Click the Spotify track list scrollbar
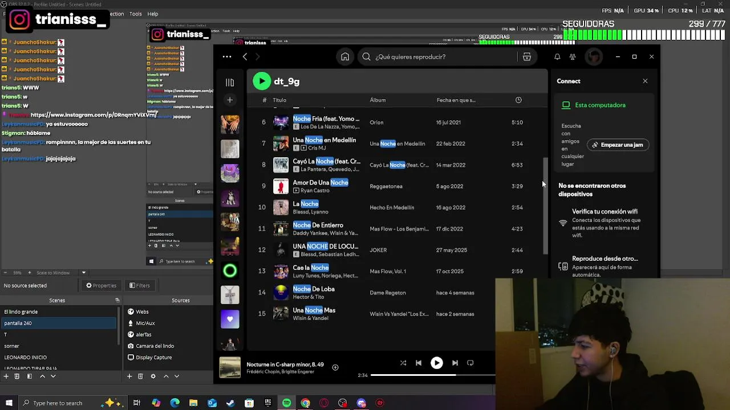This screenshot has width=730, height=410. tap(545, 206)
